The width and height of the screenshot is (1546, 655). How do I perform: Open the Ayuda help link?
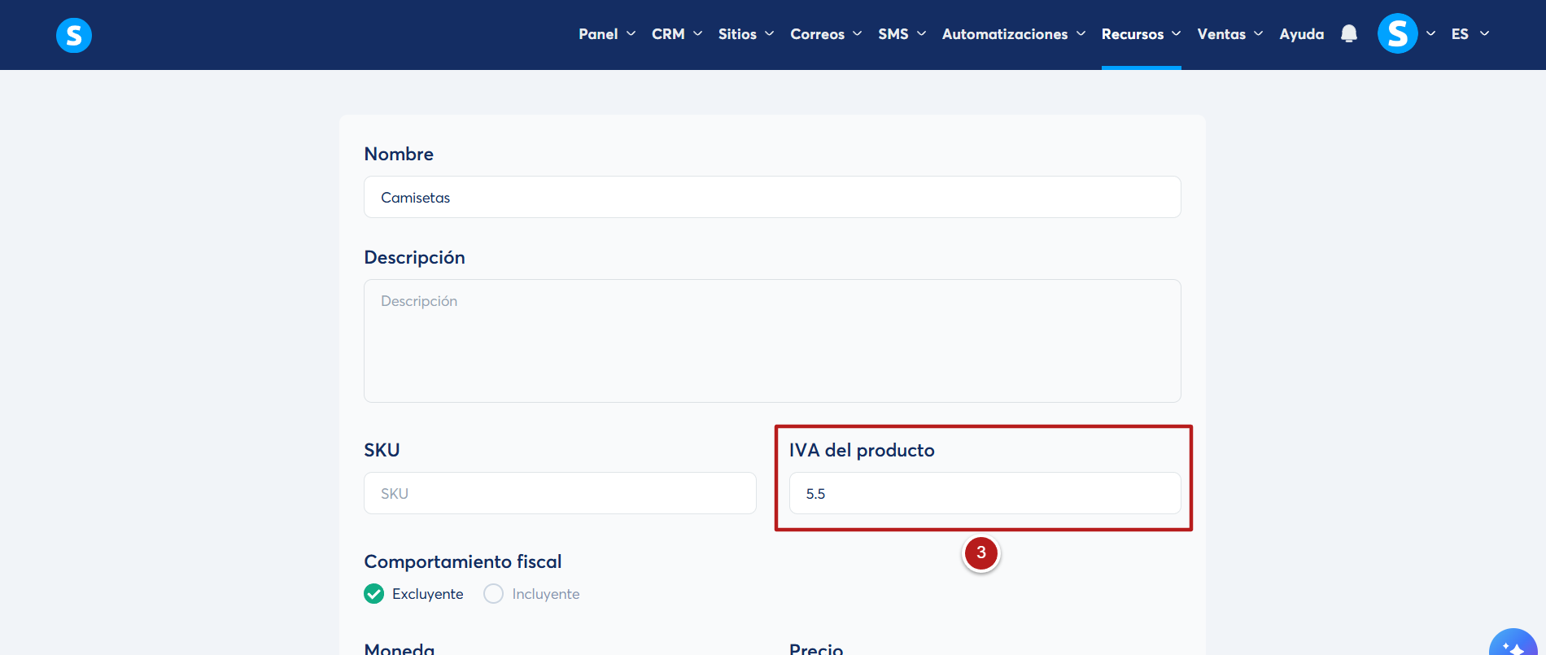1302,34
